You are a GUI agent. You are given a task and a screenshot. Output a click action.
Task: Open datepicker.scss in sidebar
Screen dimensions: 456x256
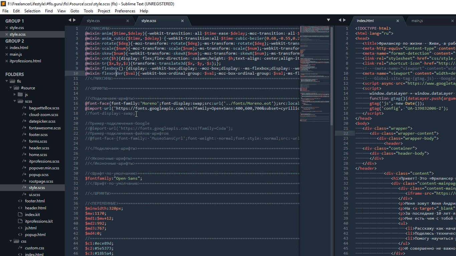coord(42,121)
